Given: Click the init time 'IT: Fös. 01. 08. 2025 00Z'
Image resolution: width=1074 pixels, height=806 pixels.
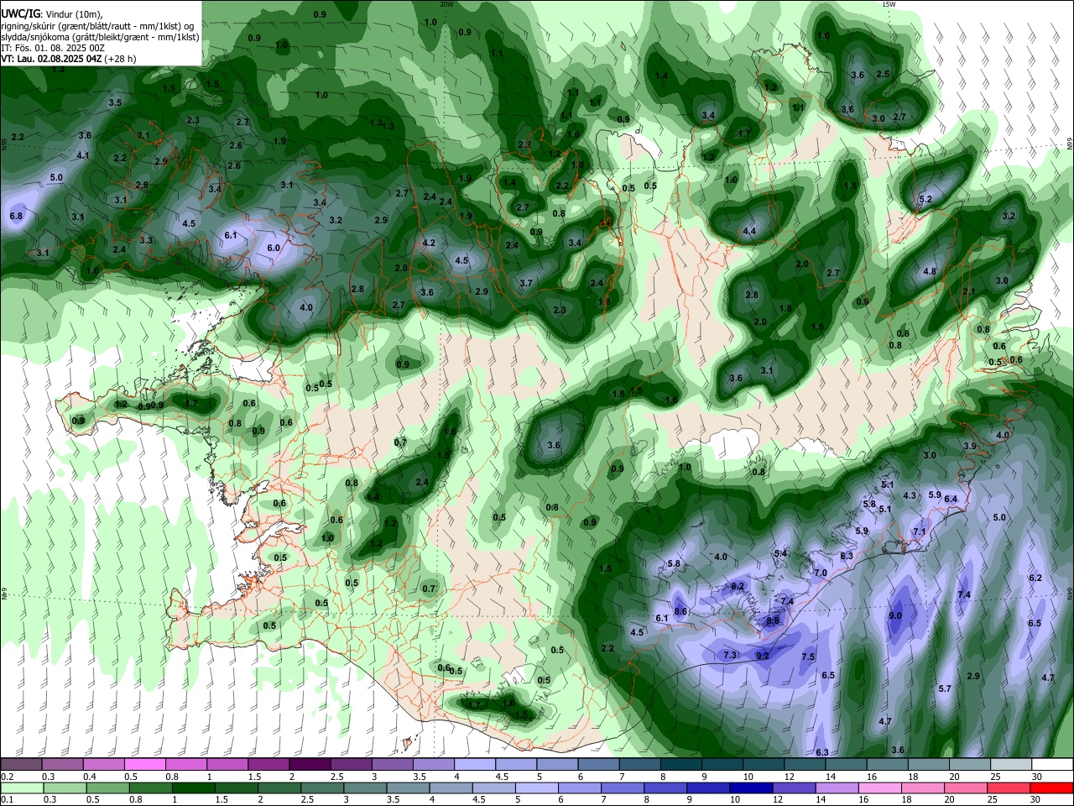Looking at the screenshot, I should coord(52,48).
